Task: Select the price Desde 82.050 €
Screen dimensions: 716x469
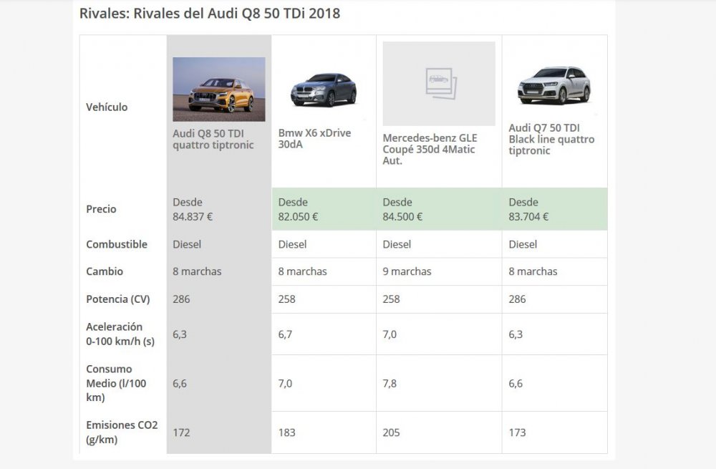Action: [x=298, y=209]
